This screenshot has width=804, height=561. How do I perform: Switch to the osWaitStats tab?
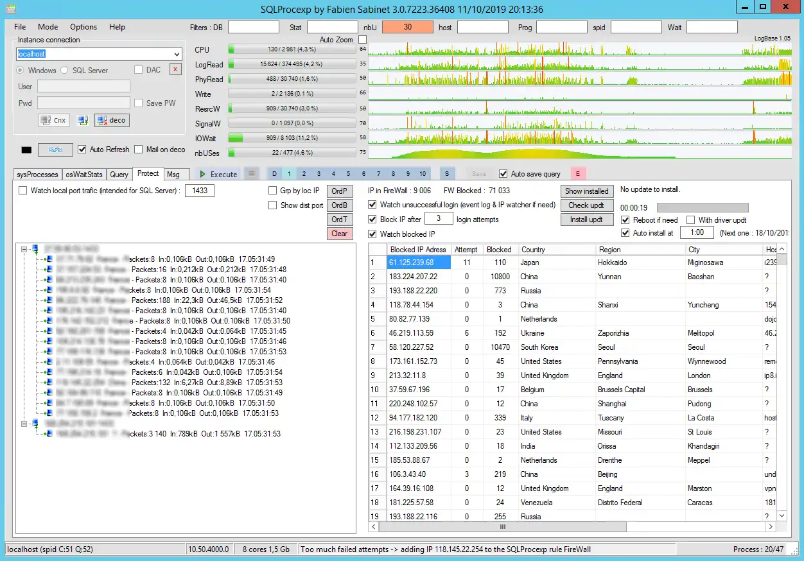click(x=84, y=175)
